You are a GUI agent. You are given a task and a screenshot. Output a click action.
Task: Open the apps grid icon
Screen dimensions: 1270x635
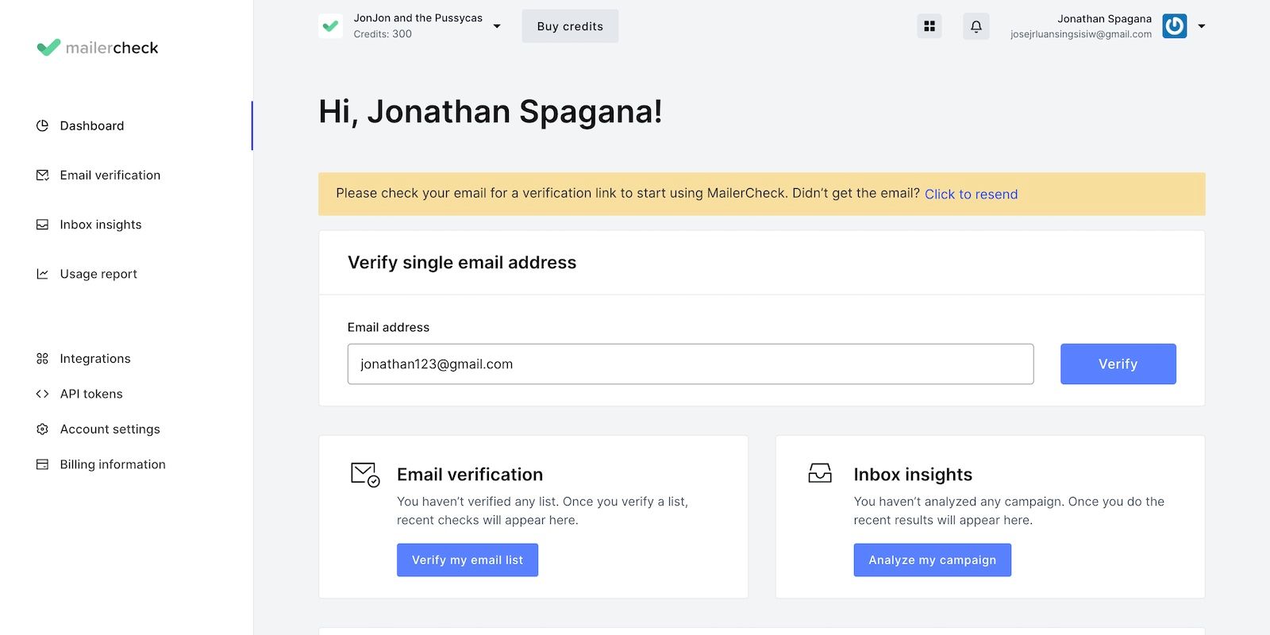click(x=929, y=26)
